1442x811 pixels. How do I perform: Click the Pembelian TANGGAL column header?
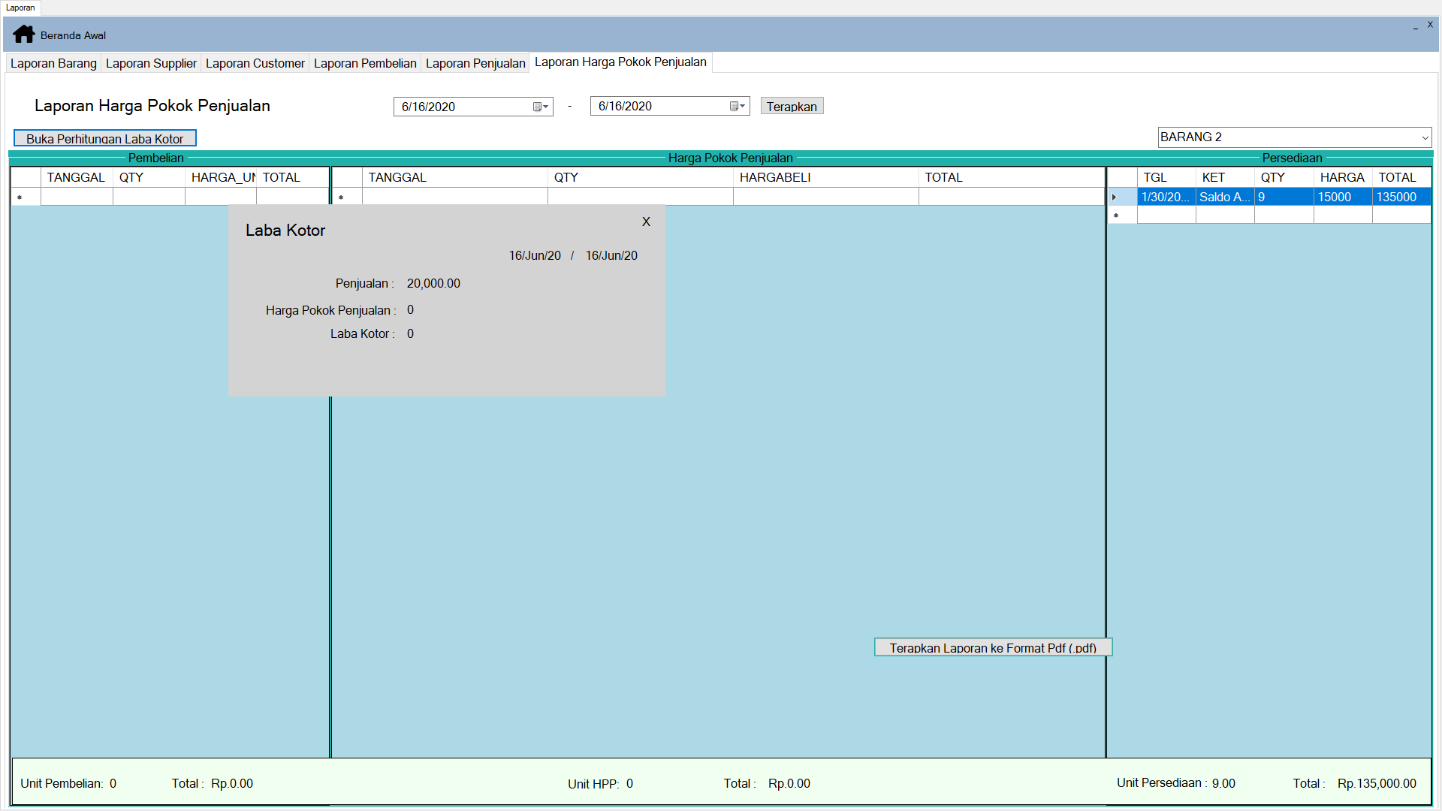point(76,177)
